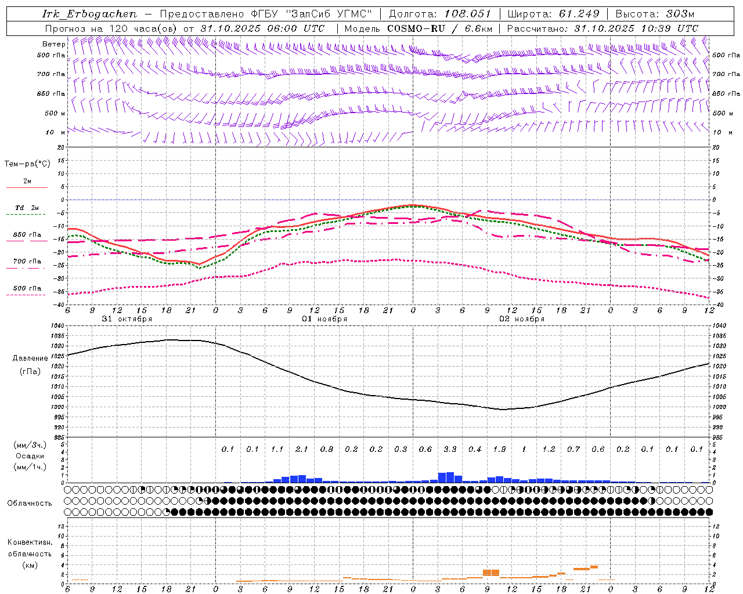
Task: Click the "Тем-ра(°C)" temperature label
Action: tap(27, 164)
